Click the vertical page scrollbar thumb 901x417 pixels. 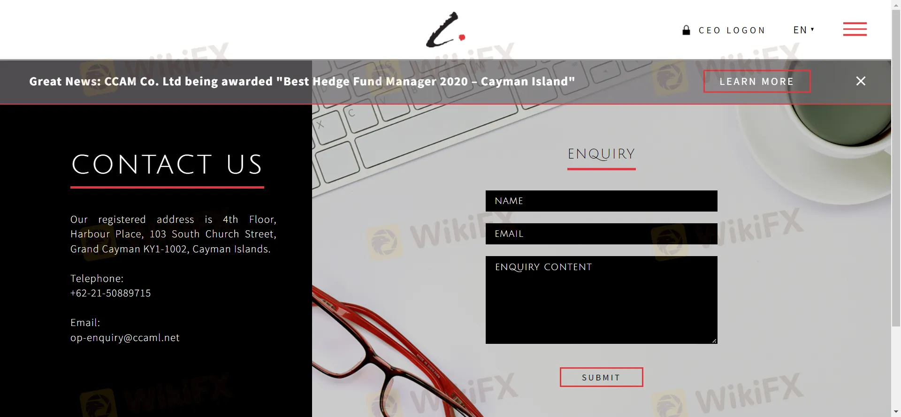pos(896,164)
